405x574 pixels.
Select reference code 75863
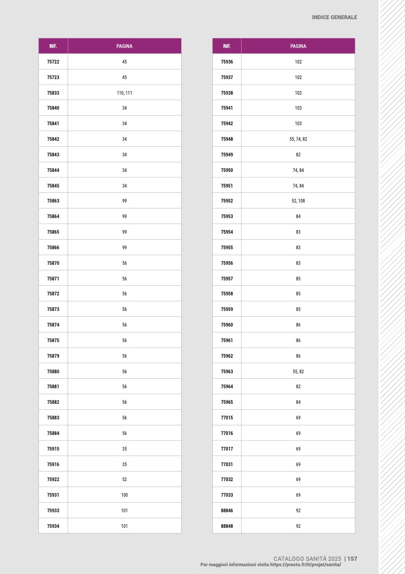(x=53, y=201)
